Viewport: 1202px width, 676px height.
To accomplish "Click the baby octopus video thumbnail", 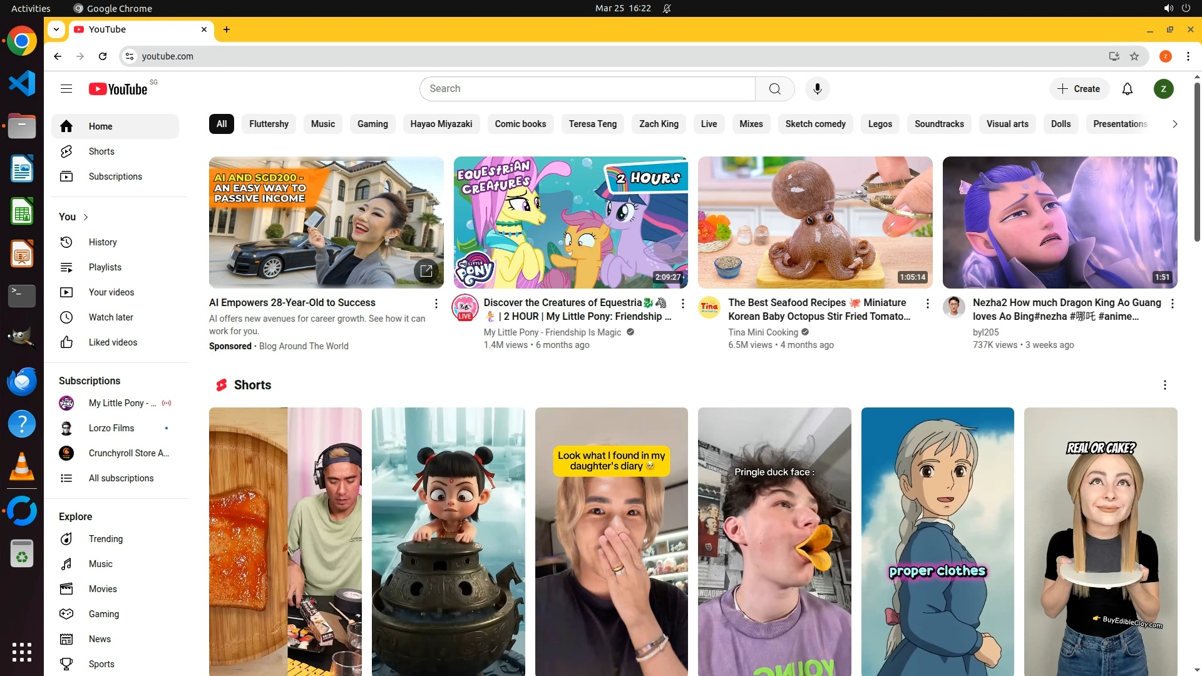I will [814, 222].
